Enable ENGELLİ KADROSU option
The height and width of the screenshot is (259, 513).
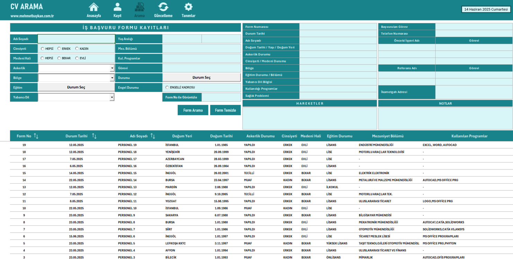pos(167,87)
